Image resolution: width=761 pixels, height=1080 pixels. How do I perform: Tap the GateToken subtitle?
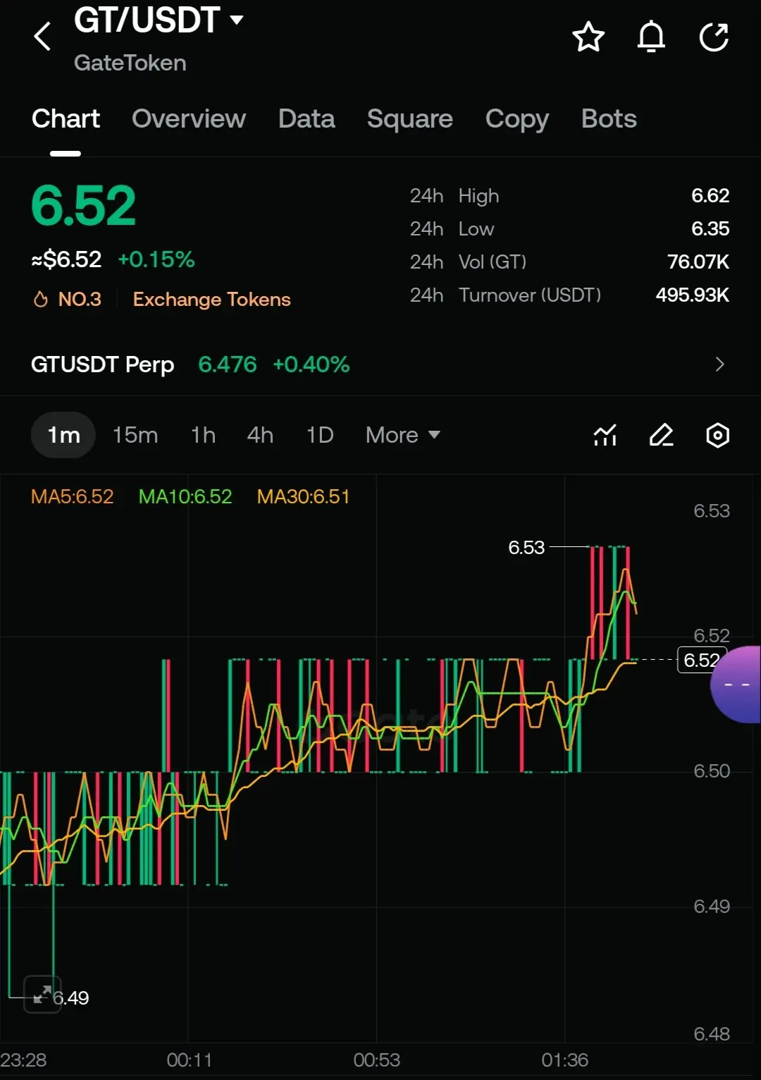(130, 63)
